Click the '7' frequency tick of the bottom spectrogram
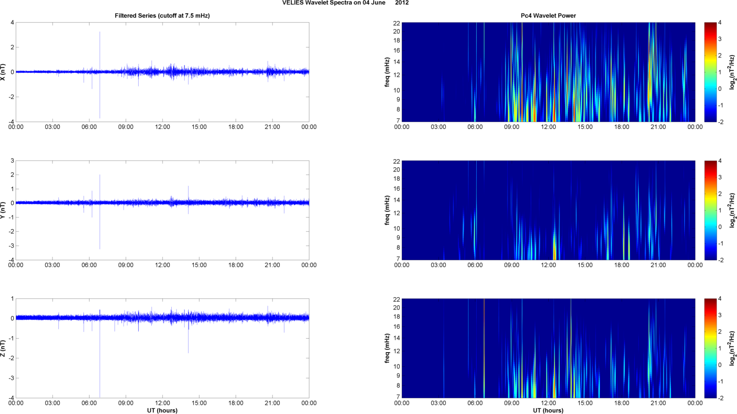The width and height of the screenshot is (737, 414). pyautogui.click(x=398, y=397)
